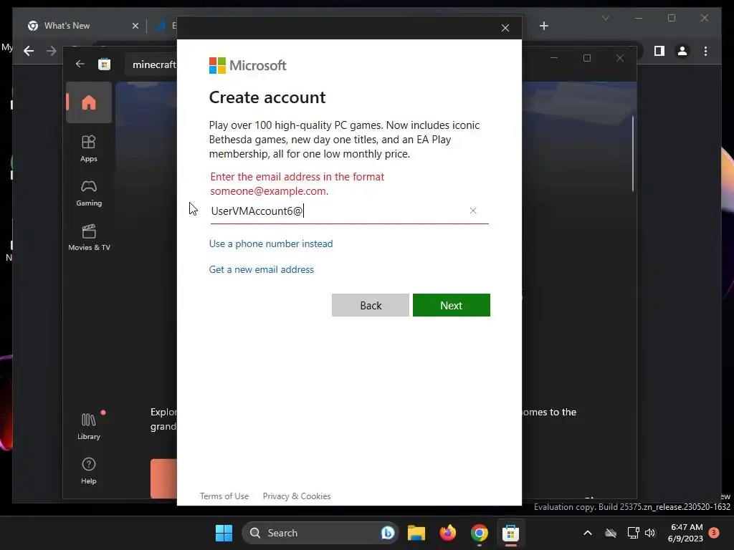Click the clock and date in taskbar
Image resolution: width=734 pixels, height=550 pixels.
click(x=685, y=533)
